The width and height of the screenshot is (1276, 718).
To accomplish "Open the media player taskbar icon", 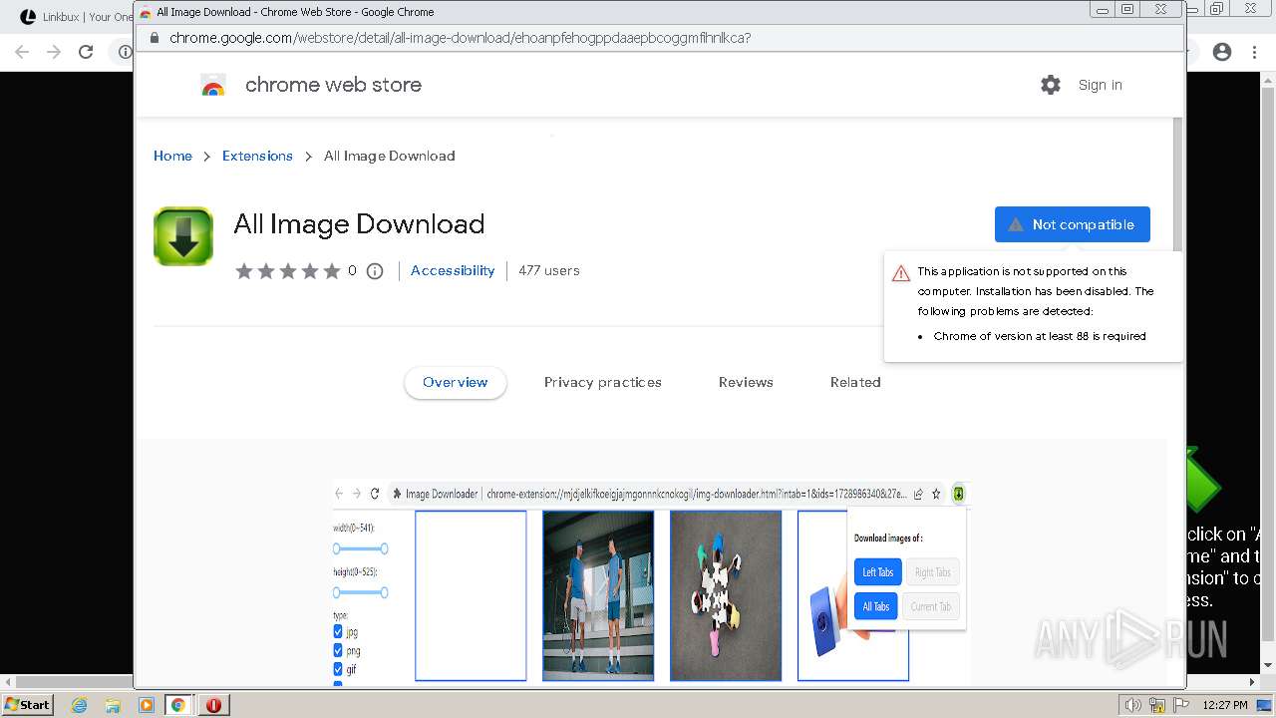I will pos(147,705).
